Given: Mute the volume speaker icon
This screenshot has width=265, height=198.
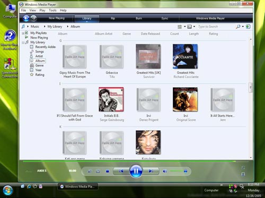Looking at the screenshot, I should point(165,171).
